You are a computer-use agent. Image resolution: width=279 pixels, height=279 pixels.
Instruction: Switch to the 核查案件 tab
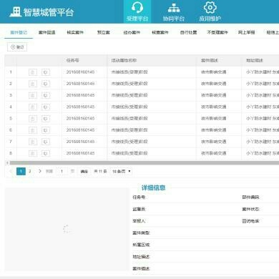point(160,32)
